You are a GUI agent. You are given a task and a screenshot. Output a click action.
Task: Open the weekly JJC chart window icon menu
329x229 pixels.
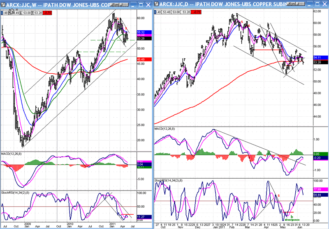pyautogui.click(x=3, y=5)
